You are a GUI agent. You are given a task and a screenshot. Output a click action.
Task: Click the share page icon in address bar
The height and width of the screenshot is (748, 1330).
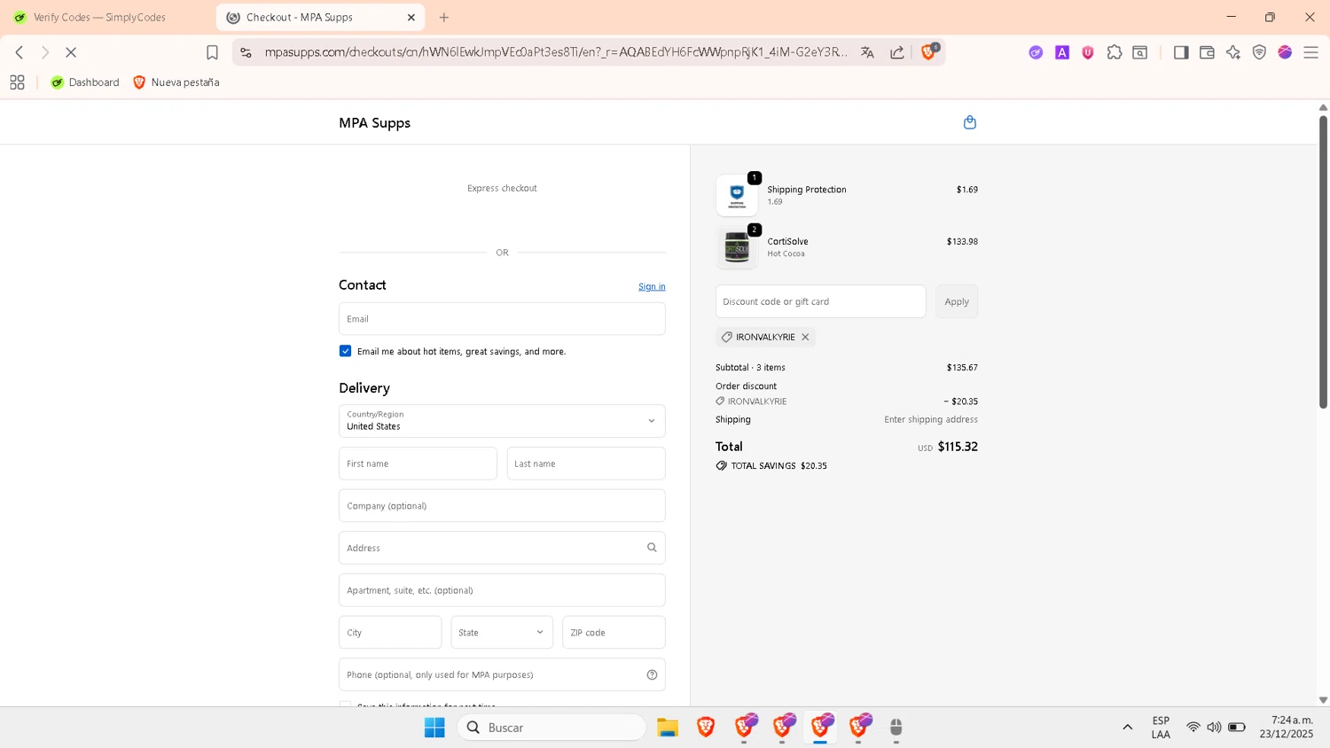(x=897, y=52)
